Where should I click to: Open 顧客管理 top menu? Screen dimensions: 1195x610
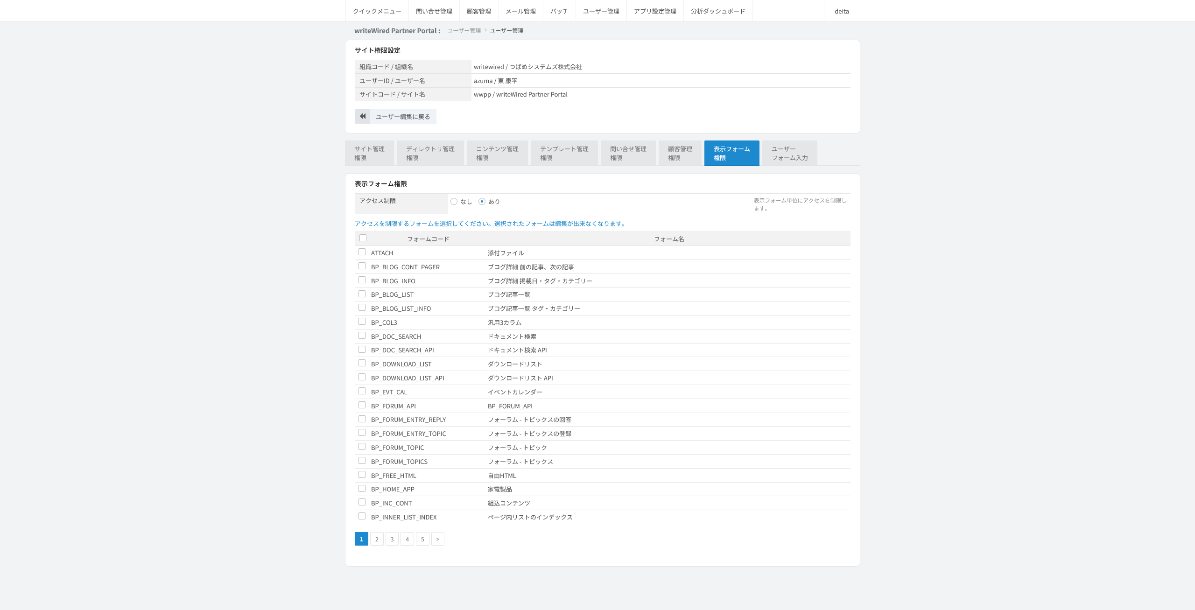pyautogui.click(x=479, y=11)
